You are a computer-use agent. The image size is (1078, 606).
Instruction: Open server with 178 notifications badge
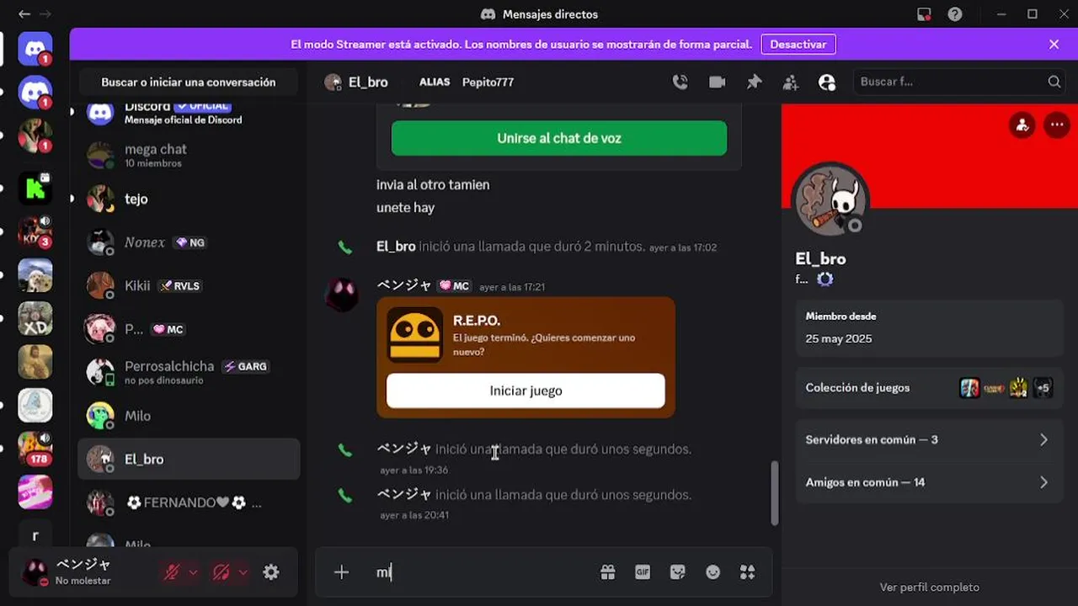(35, 449)
